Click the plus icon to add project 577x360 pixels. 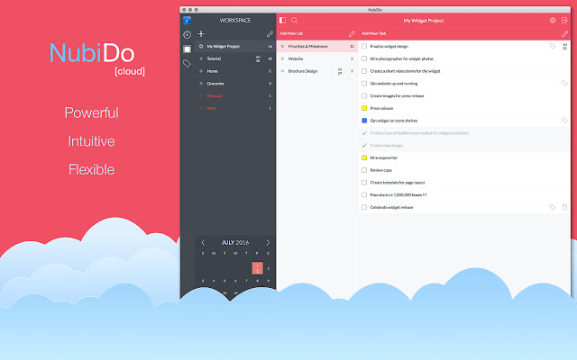(x=201, y=33)
